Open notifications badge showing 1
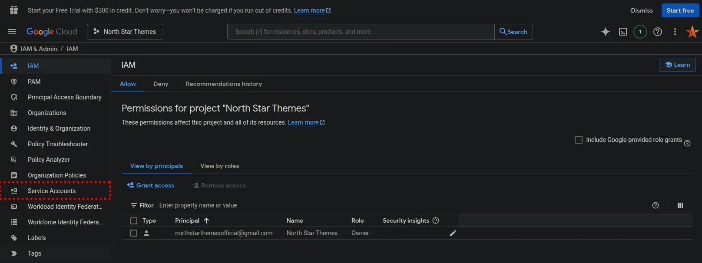The height and width of the screenshot is (263, 702). coord(640,32)
